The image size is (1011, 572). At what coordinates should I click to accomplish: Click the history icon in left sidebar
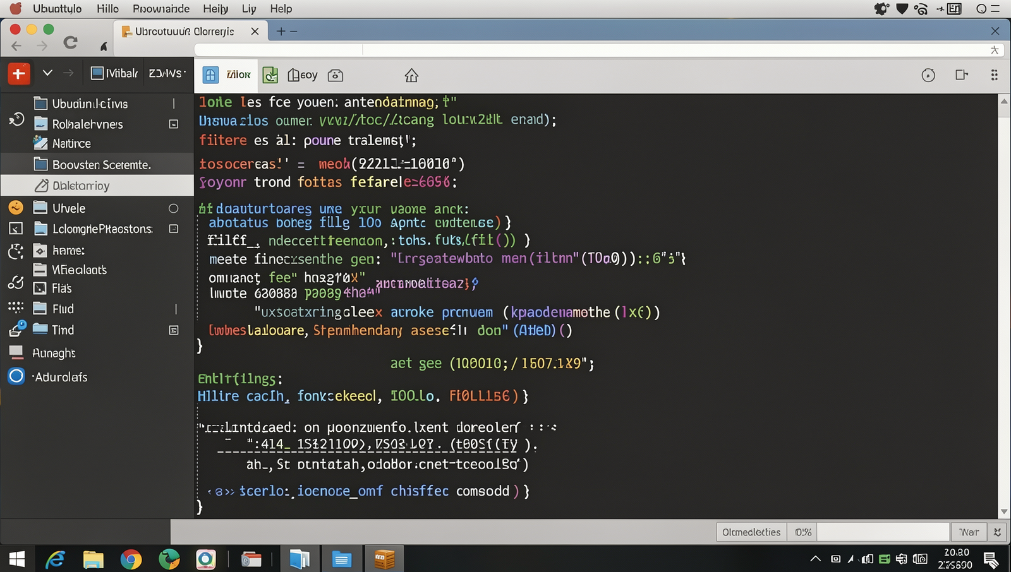pos(16,119)
